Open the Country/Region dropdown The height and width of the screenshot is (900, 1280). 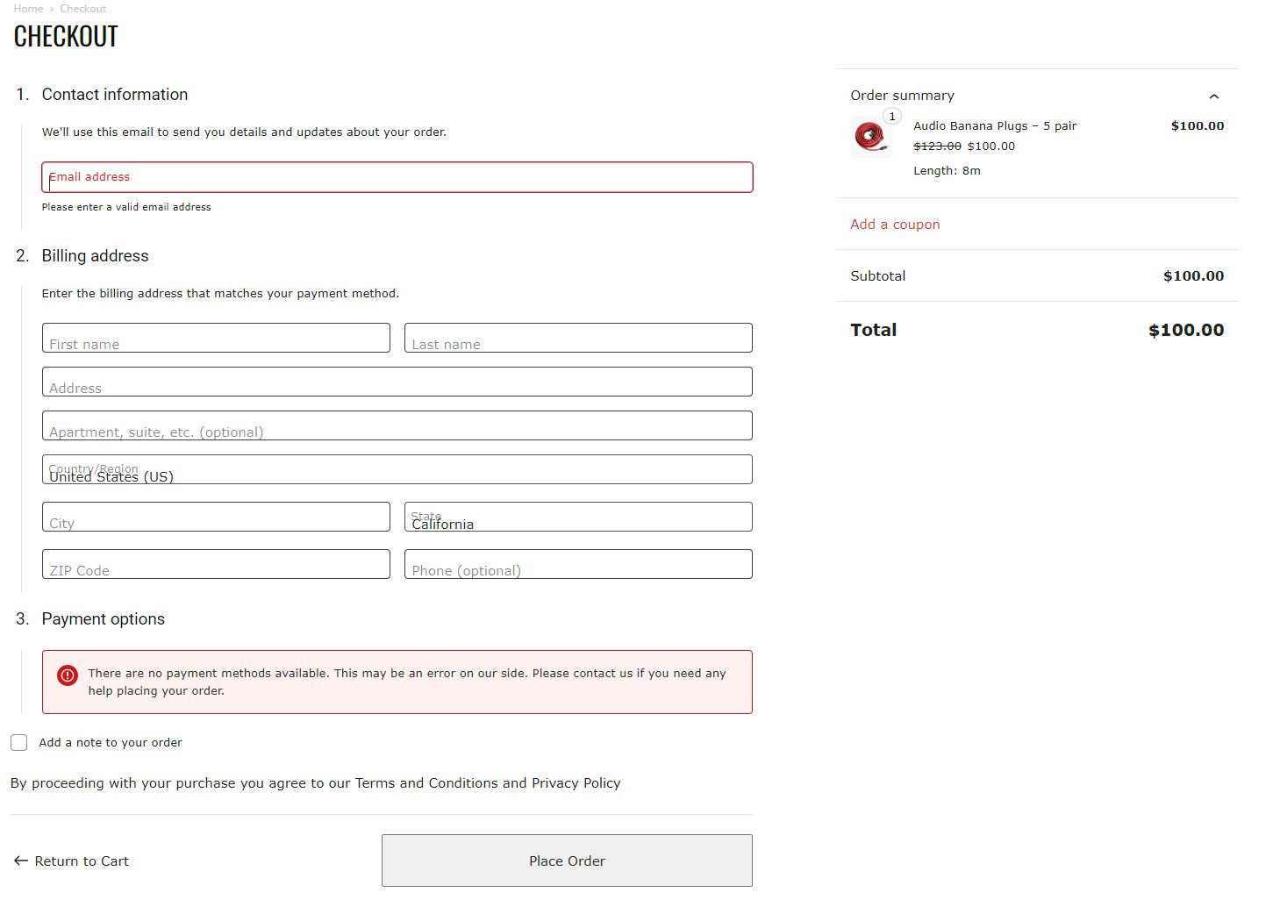pos(397,469)
